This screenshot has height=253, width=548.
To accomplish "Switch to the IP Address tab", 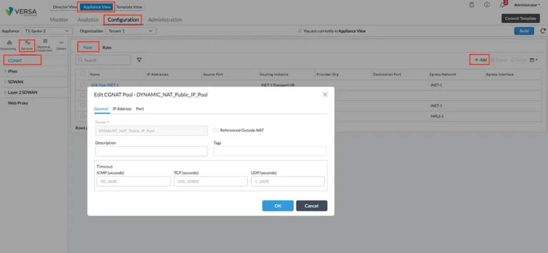I will click(121, 109).
